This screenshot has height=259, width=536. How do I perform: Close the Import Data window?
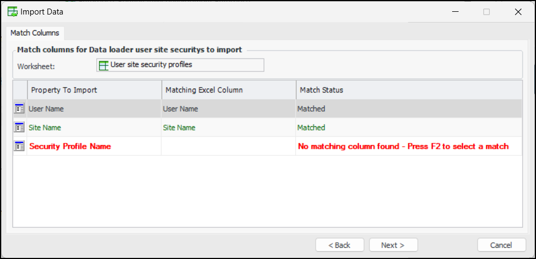pos(518,12)
